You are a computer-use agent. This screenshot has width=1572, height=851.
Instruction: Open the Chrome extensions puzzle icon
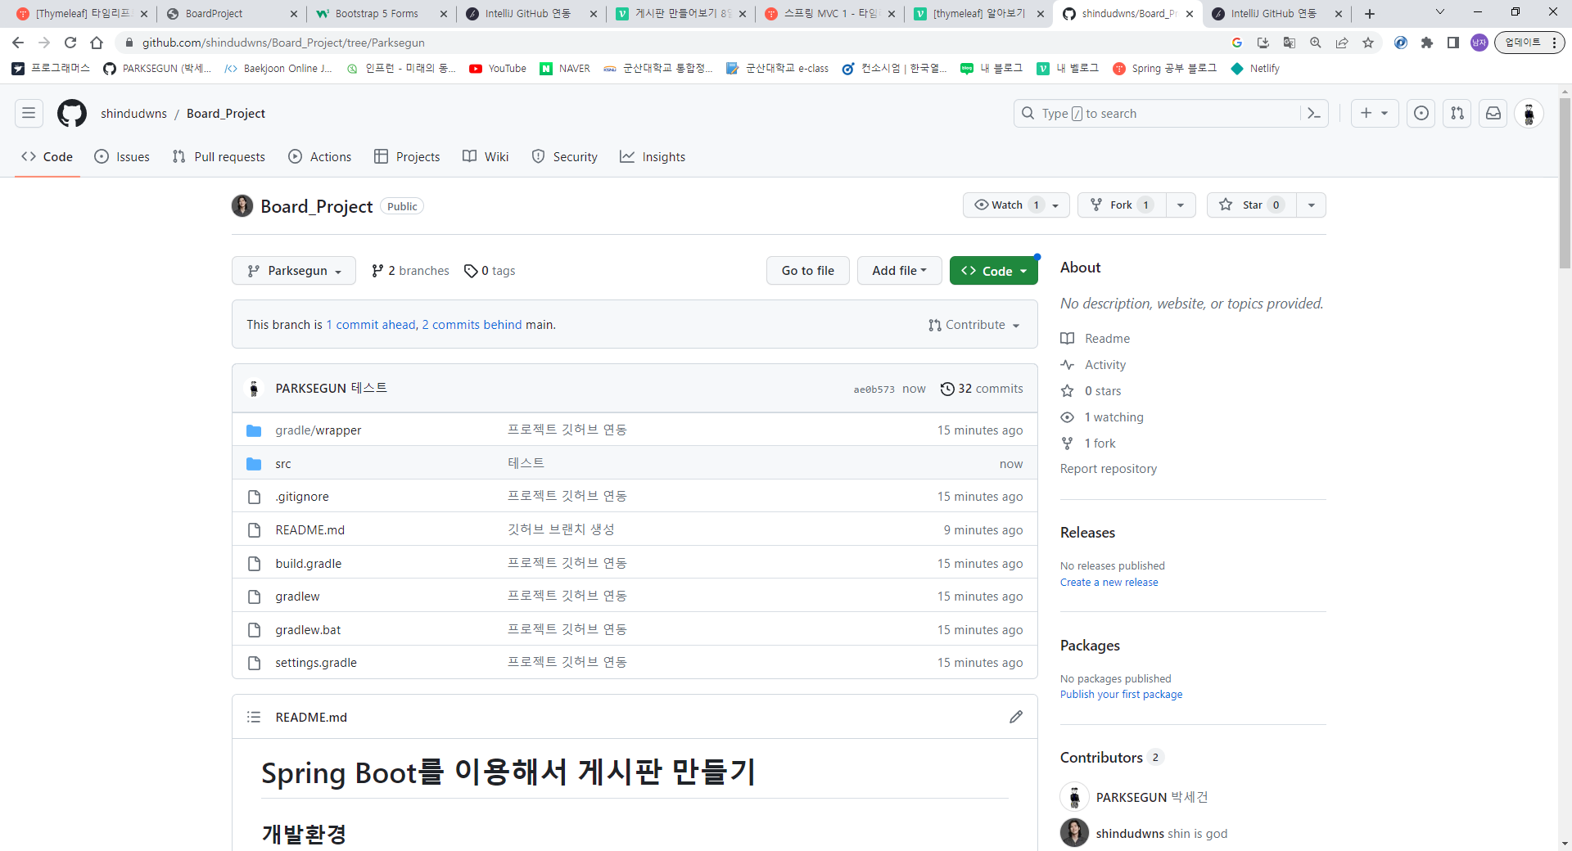[x=1427, y=43]
